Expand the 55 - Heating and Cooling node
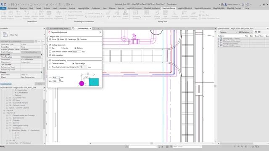The width and height of the screenshot is (269, 151). 7,125
